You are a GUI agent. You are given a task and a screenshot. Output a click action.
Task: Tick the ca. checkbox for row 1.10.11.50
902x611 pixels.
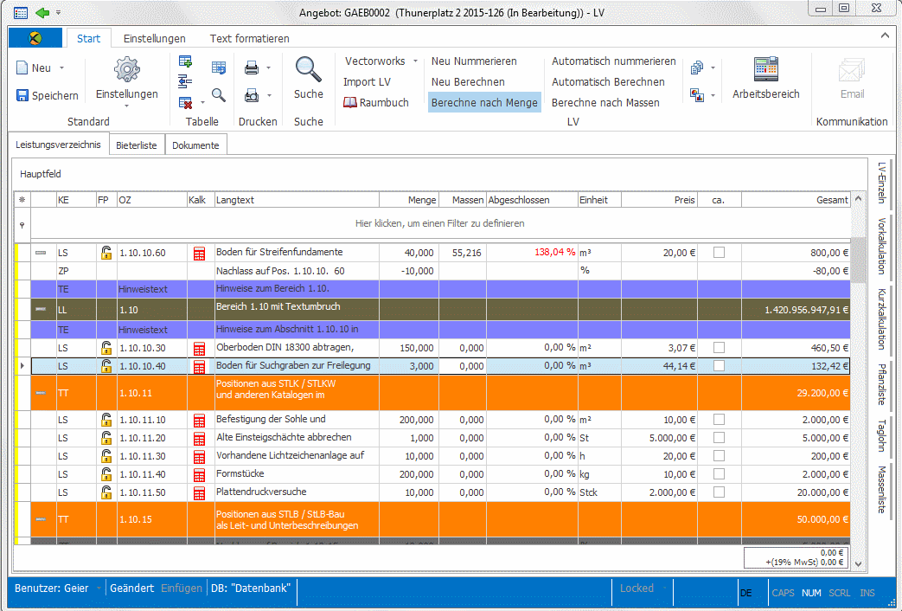[x=719, y=492]
